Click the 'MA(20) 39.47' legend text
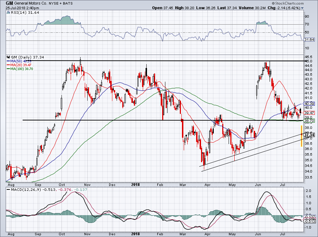The image size is (318, 237). click(x=21, y=65)
